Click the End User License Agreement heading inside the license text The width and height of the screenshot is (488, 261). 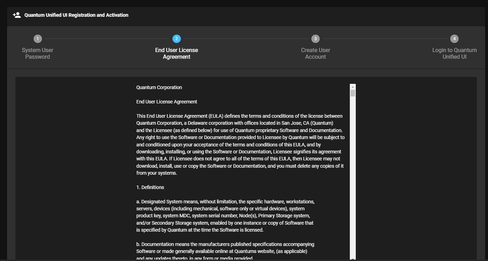(x=167, y=102)
